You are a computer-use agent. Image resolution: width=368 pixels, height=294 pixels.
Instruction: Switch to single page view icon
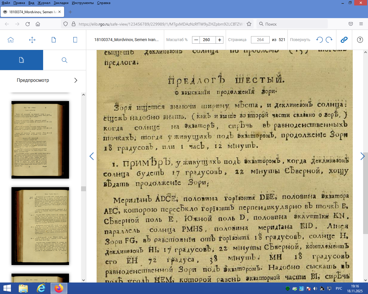coord(54,40)
